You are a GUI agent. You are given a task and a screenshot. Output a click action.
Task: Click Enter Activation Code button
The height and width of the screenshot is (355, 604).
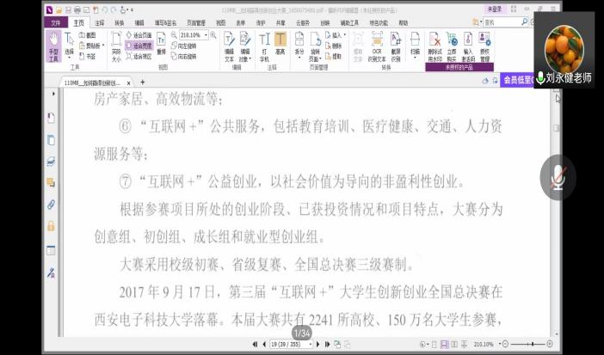468,46
